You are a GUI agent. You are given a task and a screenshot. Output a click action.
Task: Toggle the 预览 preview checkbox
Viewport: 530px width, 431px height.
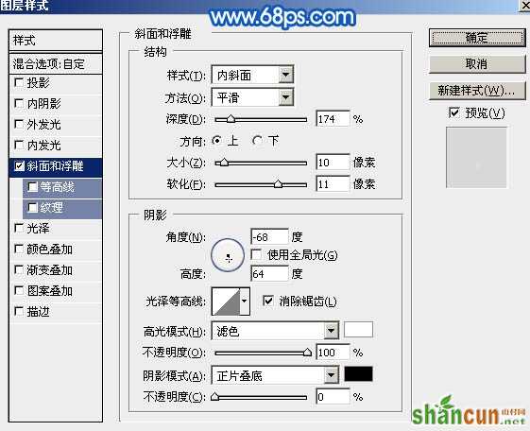[x=453, y=112]
